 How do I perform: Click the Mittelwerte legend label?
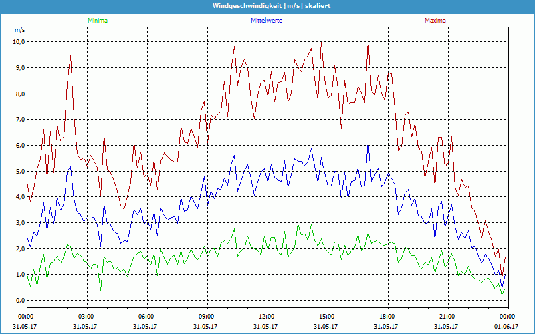tap(266, 21)
